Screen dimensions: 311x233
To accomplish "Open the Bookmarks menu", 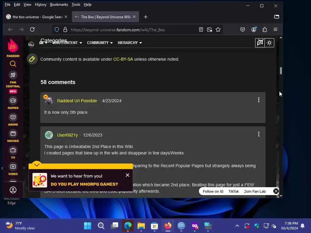I will [59, 5].
